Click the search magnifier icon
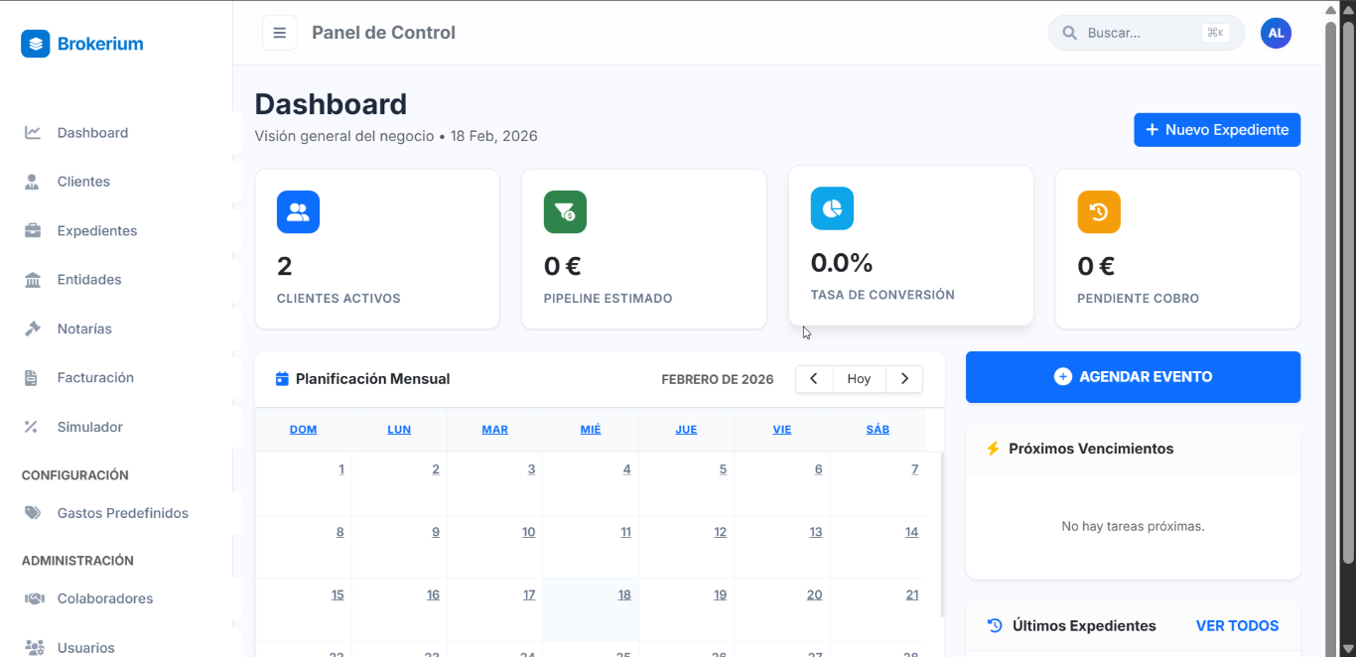The width and height of the screenshot is (1356, 657). click(1069, 33)
